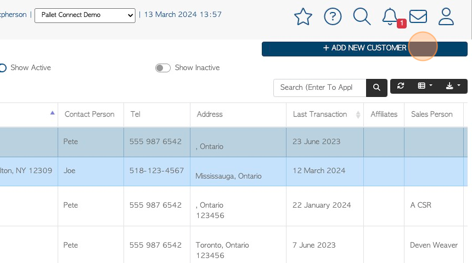472x263 pixels.
Task: Click the Deven Weaver sales person cell
Action: tap(434, 245)
